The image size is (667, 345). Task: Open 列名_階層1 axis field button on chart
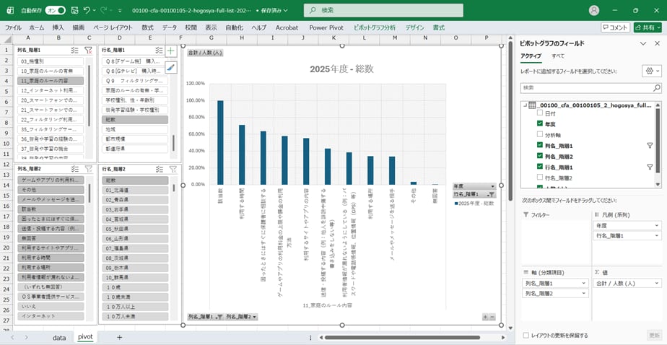(x=203, y=317)
